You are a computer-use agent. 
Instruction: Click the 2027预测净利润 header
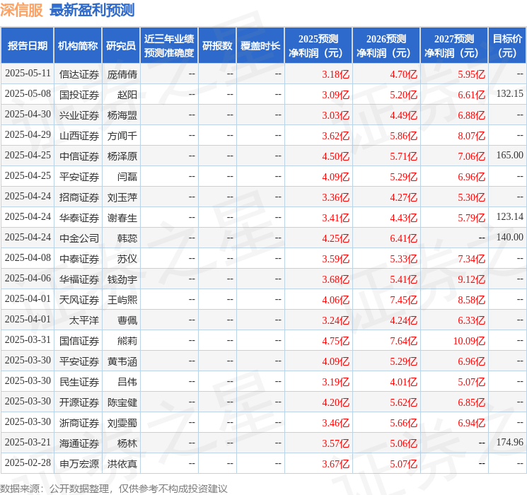click(x=454, y=46)
